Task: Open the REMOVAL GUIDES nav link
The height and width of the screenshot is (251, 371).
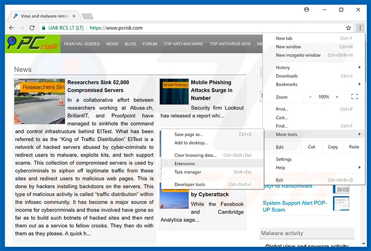Action: 82,44
